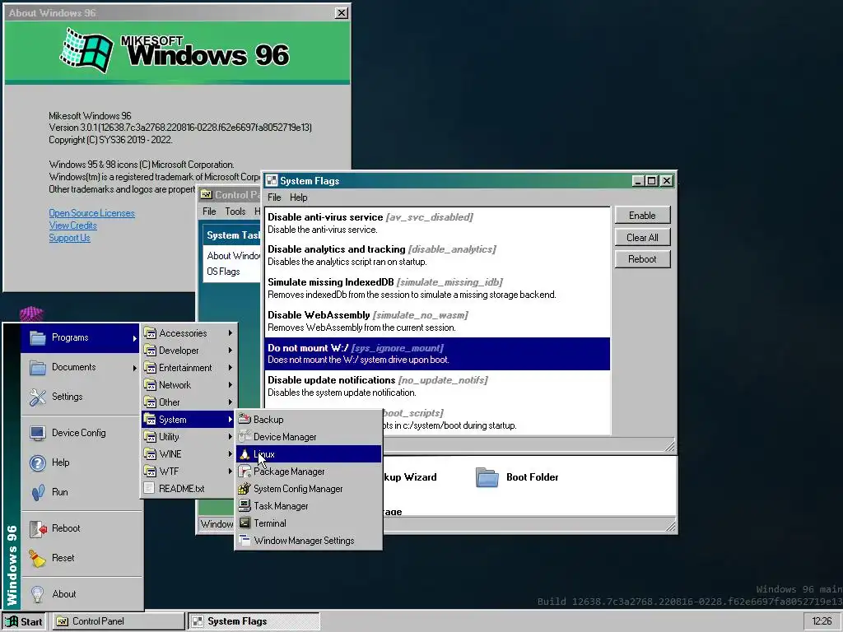Screen dimensions: 843x632
Task: Click the System Flags title bar icon
Action: (272, 180)
